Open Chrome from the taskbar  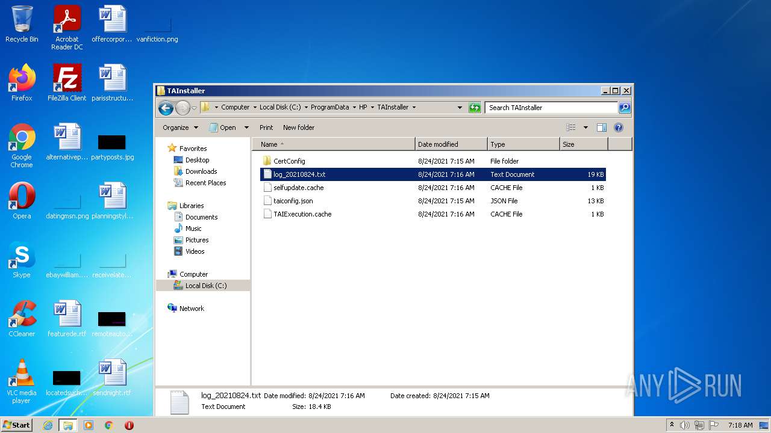(108, 425)
